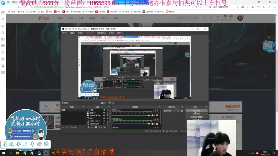Pop out the 场景 dock panel
Viewport: 278px width, 156px height.
coord(84,107)
